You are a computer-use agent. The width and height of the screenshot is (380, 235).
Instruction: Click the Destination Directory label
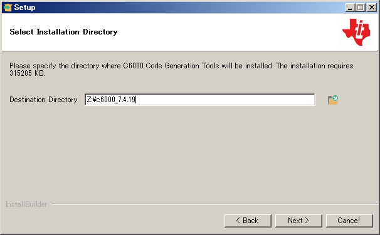click(x=43, y=100)
